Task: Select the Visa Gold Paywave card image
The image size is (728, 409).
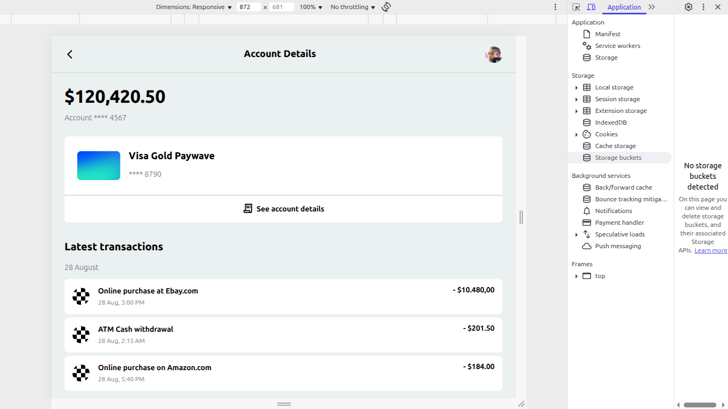Action: click(99, 166)
